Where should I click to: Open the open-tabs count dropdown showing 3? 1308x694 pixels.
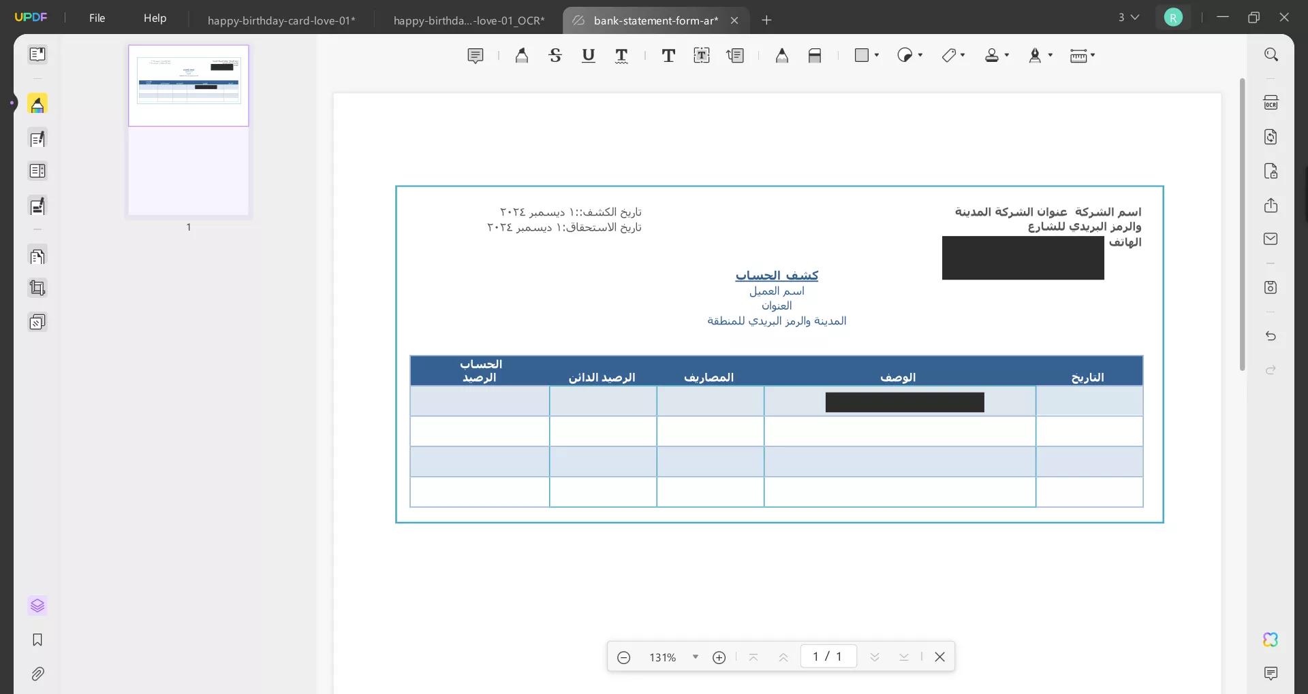[x=1129, y=18]
